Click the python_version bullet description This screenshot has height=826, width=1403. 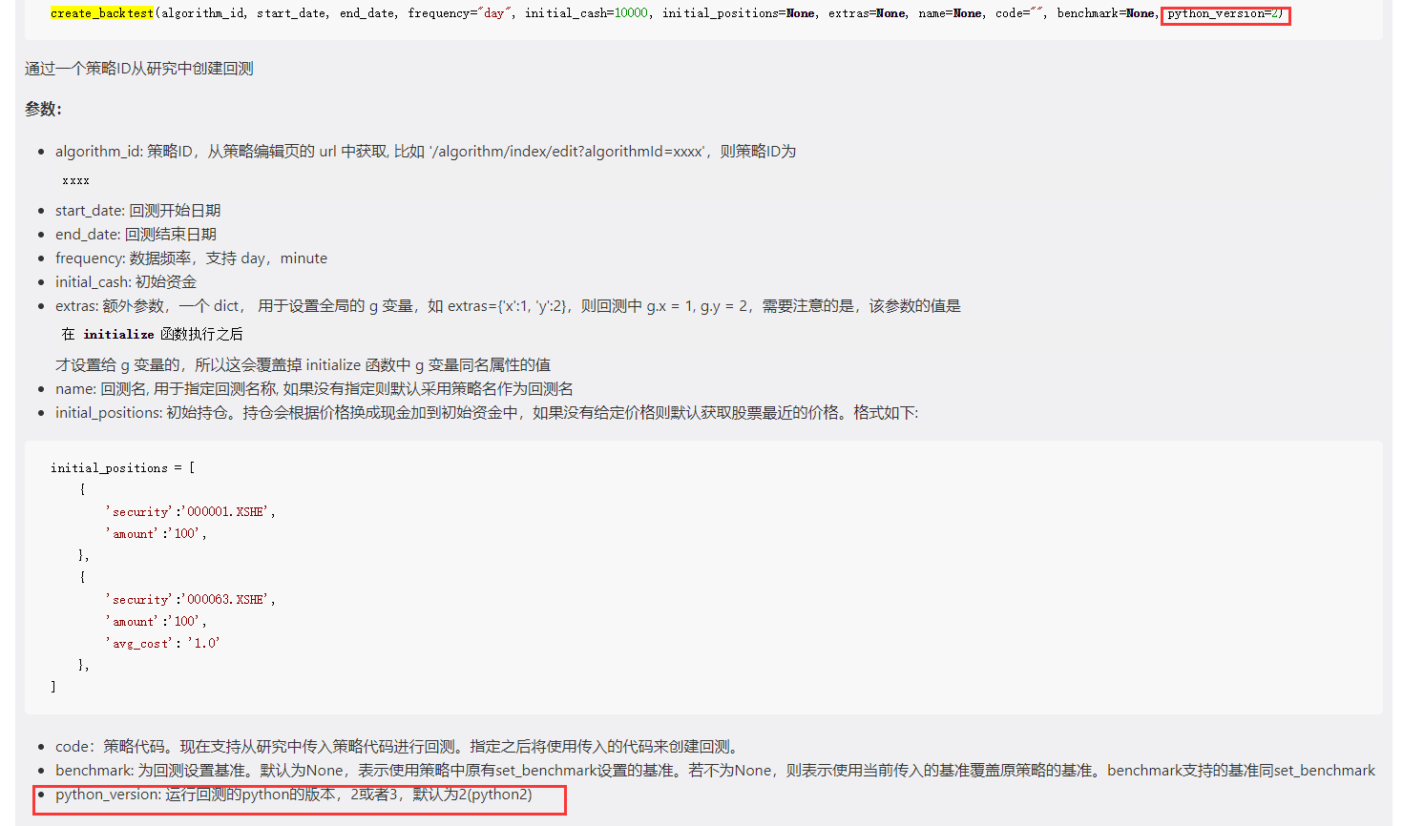[x=293, y=795]
